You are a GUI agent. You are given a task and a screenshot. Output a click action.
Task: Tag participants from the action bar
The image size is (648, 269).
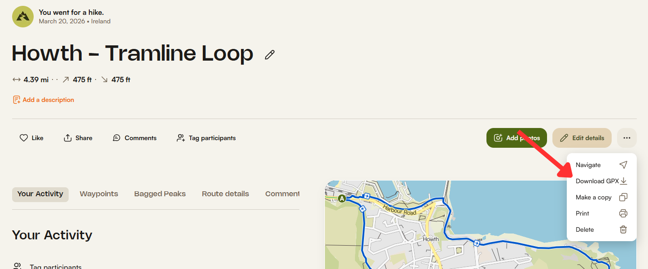(x=206, y=138)
